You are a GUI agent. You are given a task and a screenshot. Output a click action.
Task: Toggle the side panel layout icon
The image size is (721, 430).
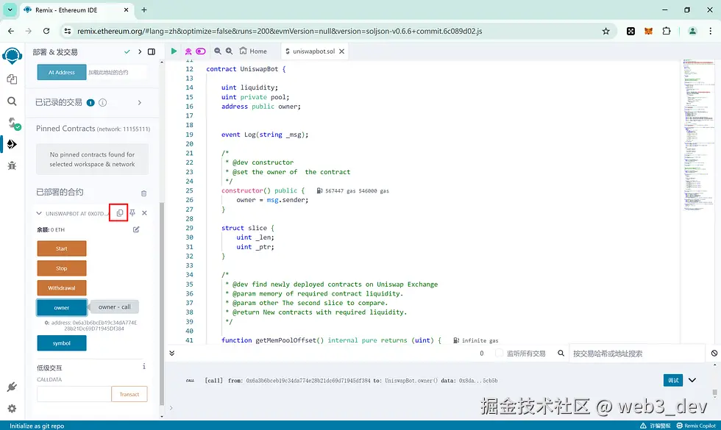[152, 51]
